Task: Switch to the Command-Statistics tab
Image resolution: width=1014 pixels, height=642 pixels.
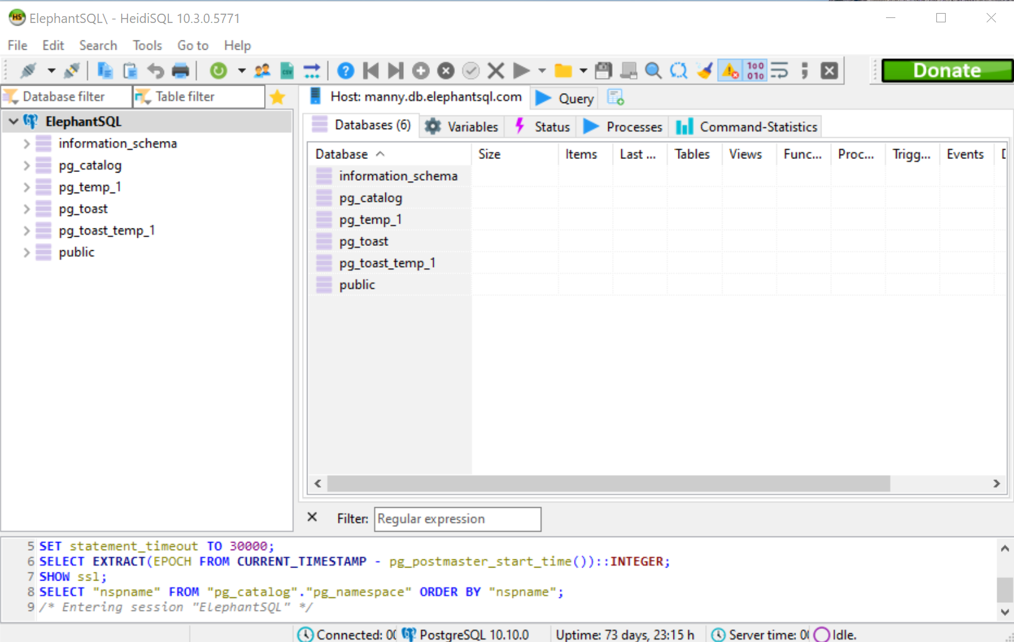Action: click(746, 127)
